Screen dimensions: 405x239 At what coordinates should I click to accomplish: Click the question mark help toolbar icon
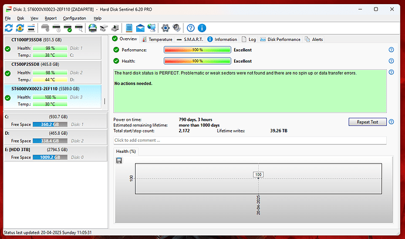(191, 28)
